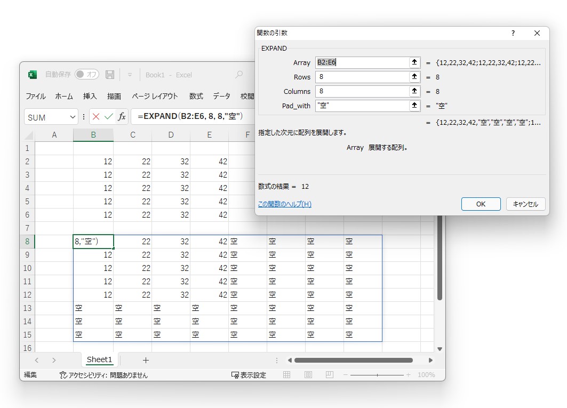Click the Save floppy disk icon
567x408 pixels.
[x=110, y=75]
